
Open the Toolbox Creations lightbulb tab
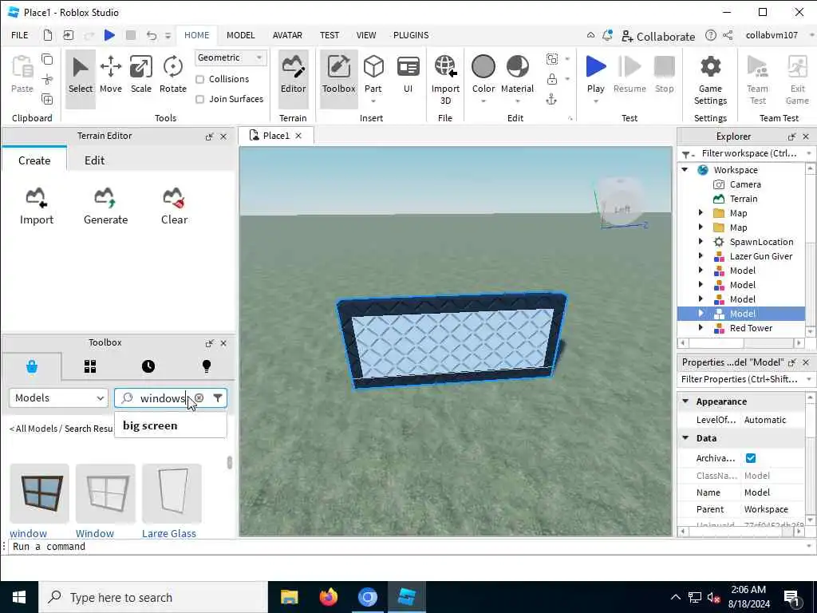pyautogui.click(x=207, y=366)
